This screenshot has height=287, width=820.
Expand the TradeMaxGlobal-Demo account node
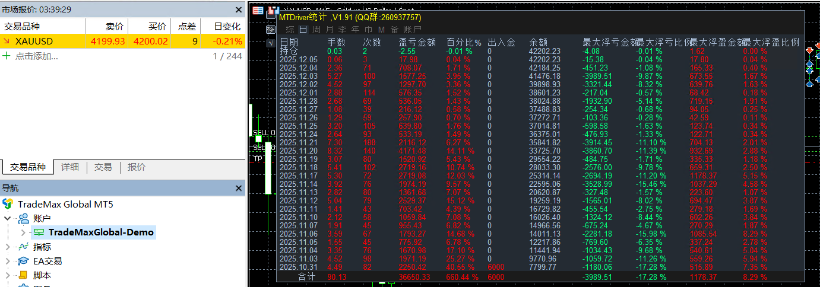point(23,232)
